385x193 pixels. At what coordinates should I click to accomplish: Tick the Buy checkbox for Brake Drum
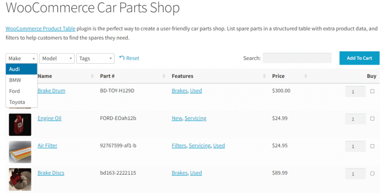pos(372,91)
